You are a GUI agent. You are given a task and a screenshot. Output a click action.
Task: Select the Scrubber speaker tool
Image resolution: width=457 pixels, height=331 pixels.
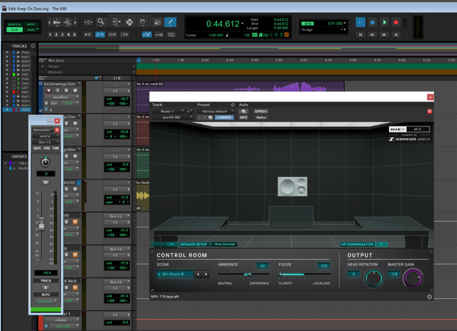[x=158, y=22]
